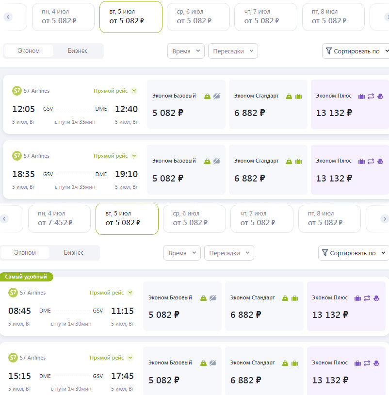The height and width of the screenshot is (395, 389).
Task: Choose Эконом Стандарт 6 882 ₽ for 18:35 flight
Action: pyautogui.click(x=268, y=169)
